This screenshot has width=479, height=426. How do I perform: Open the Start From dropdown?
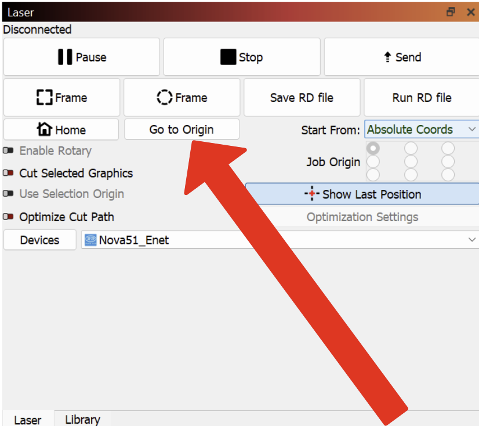click(422, 130)
